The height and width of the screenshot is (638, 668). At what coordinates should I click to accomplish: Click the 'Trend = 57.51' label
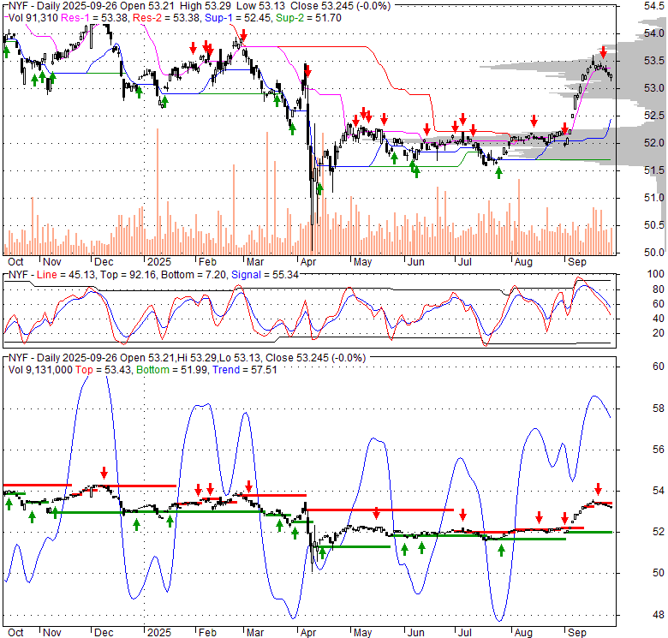(245, 370)
